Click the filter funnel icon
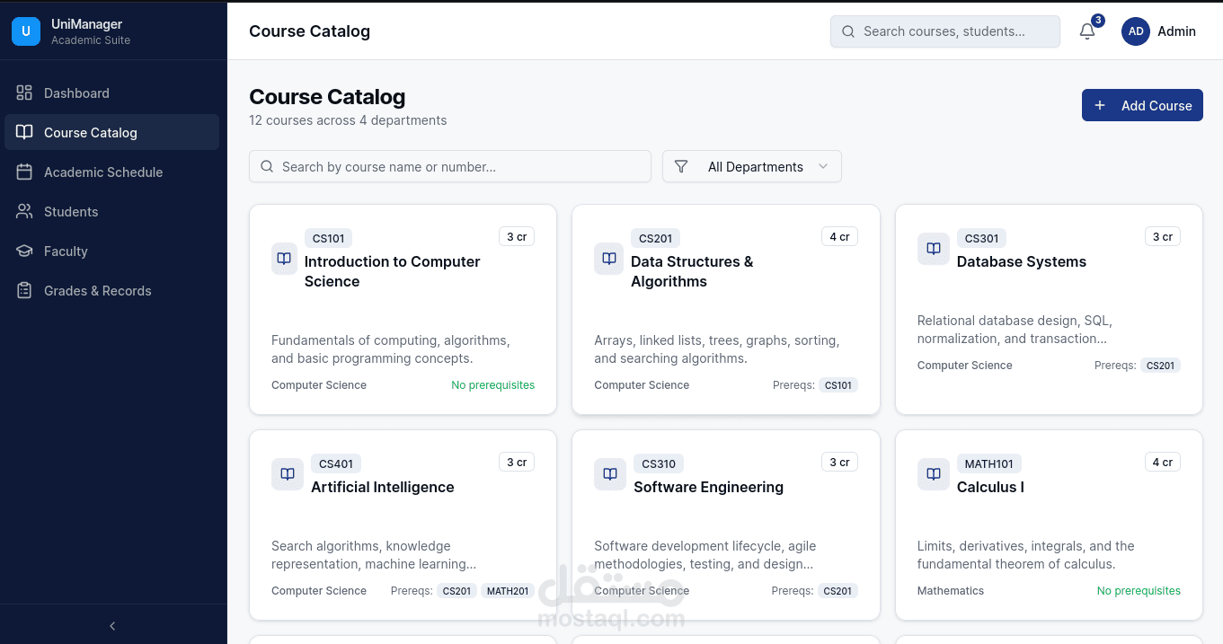1223x644 pixels. tap(681, 166)
